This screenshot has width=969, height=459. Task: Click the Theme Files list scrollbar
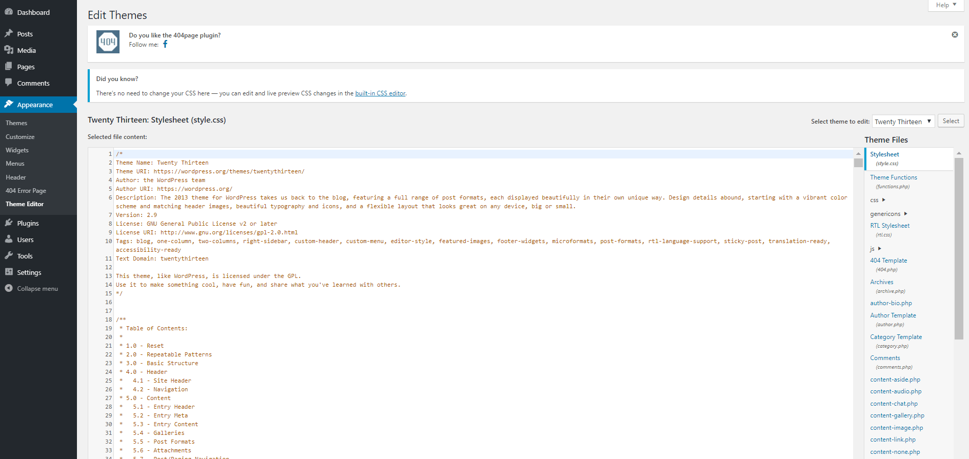[959, 249]
